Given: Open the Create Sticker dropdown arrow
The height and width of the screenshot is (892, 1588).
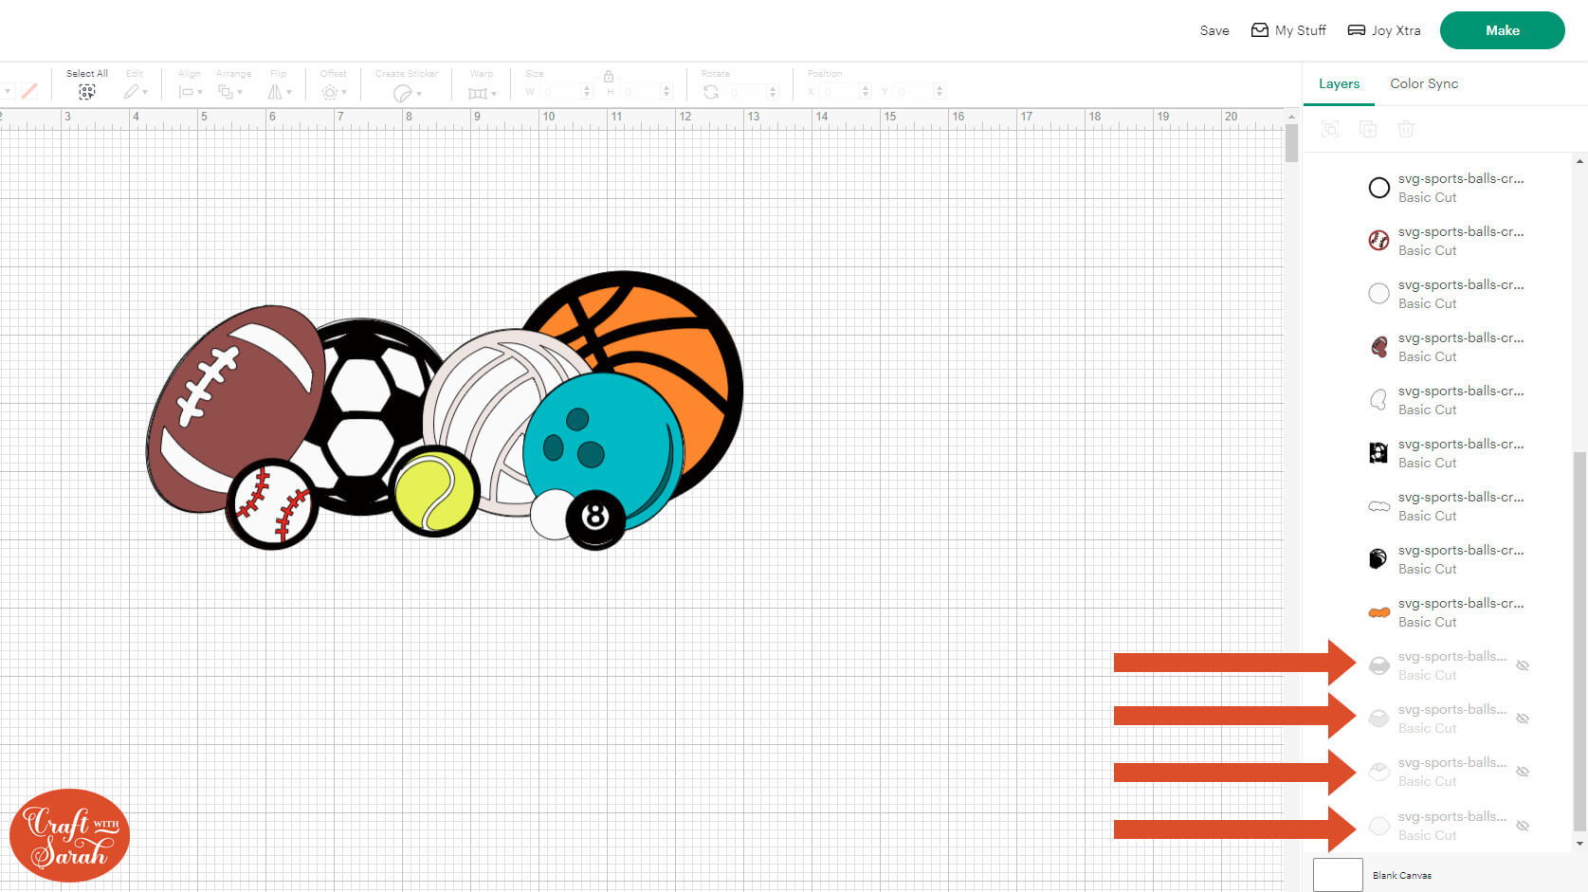Looking at the screenshot, I should coord(419,94).
